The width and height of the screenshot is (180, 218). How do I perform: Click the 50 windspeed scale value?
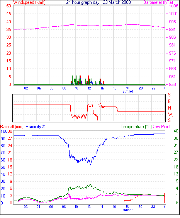8,6
